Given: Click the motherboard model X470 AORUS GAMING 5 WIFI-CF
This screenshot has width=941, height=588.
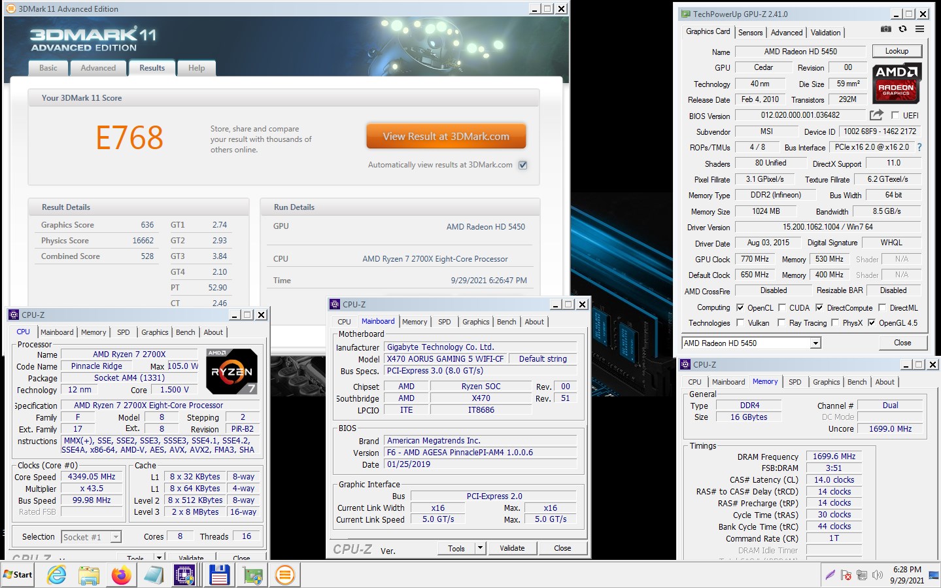Looking at the screenshot, I should coord(445,359).
